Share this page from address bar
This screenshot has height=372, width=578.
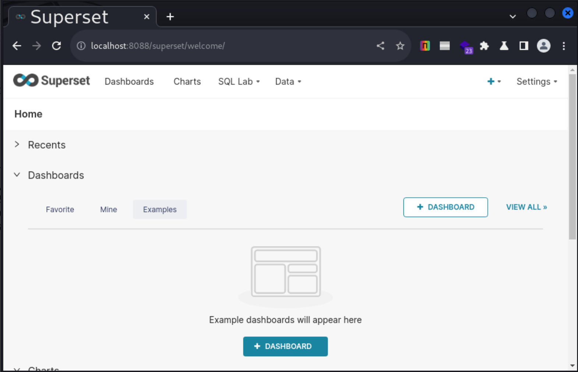tap(380, 46)
